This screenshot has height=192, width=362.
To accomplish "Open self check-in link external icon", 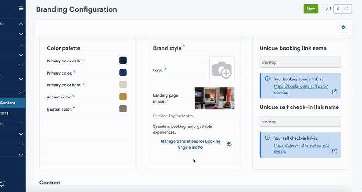I will click(x=334, y=151).
